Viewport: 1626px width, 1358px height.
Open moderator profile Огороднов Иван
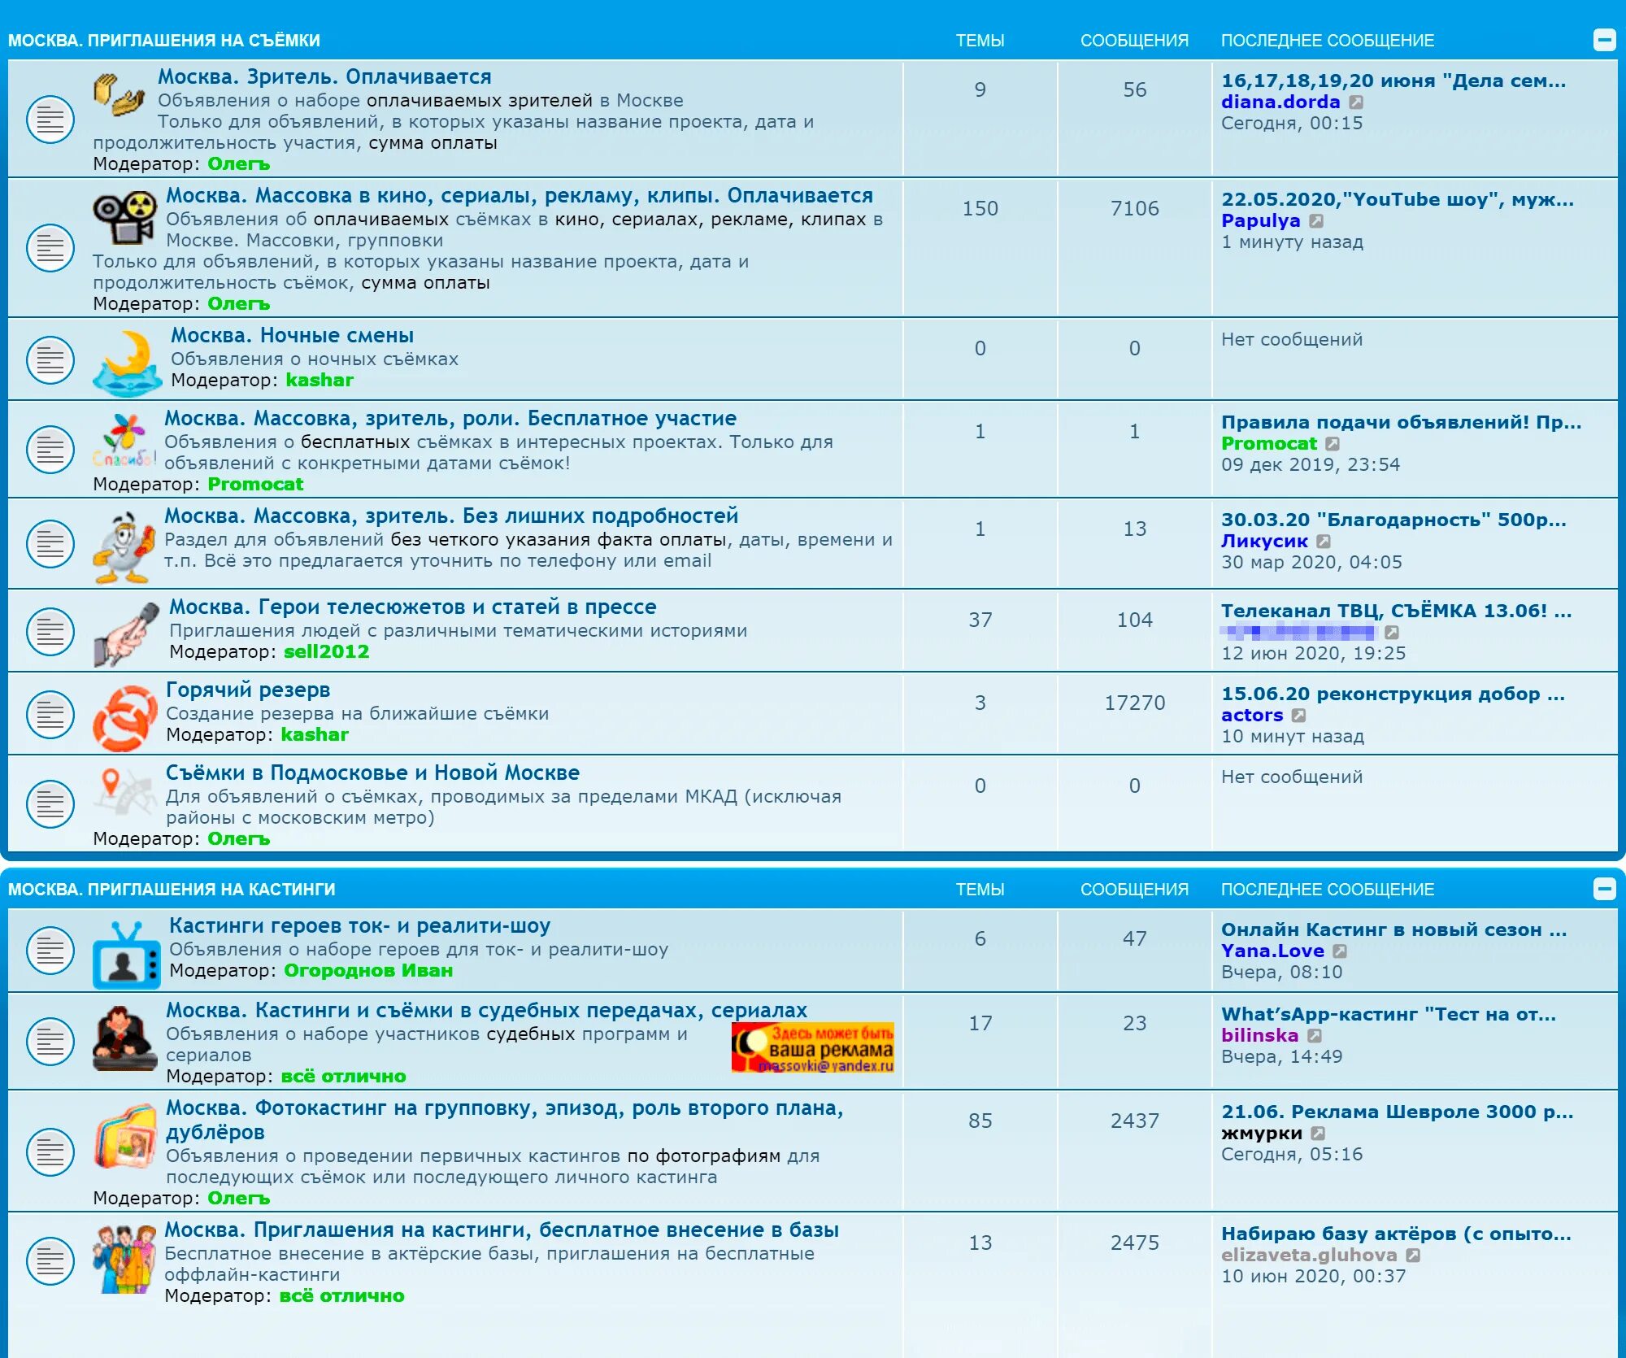(x=367, y=970)
